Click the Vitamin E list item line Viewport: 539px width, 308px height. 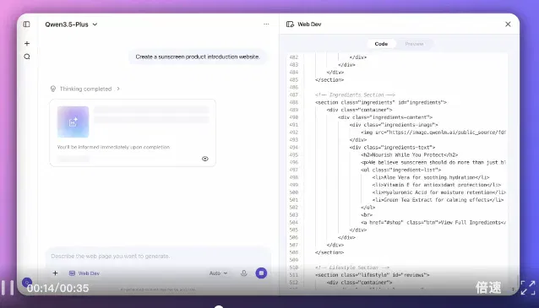coord(436,185)
